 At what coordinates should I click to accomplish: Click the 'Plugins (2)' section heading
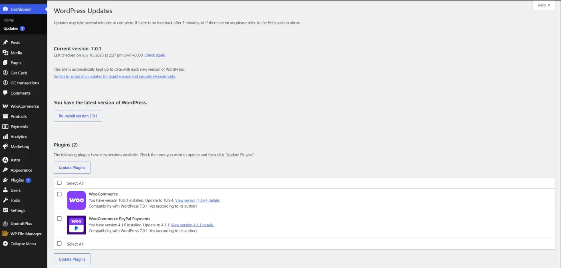point(66,145)
